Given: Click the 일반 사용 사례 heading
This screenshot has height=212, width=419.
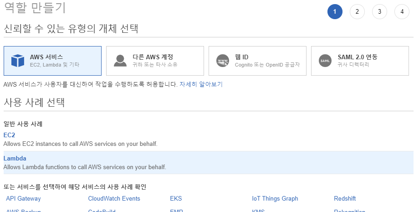Looking at the screenshot, I should (x=23, y=124).
